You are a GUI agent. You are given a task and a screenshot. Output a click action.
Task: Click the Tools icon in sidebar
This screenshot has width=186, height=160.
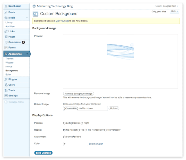point(6,90)
